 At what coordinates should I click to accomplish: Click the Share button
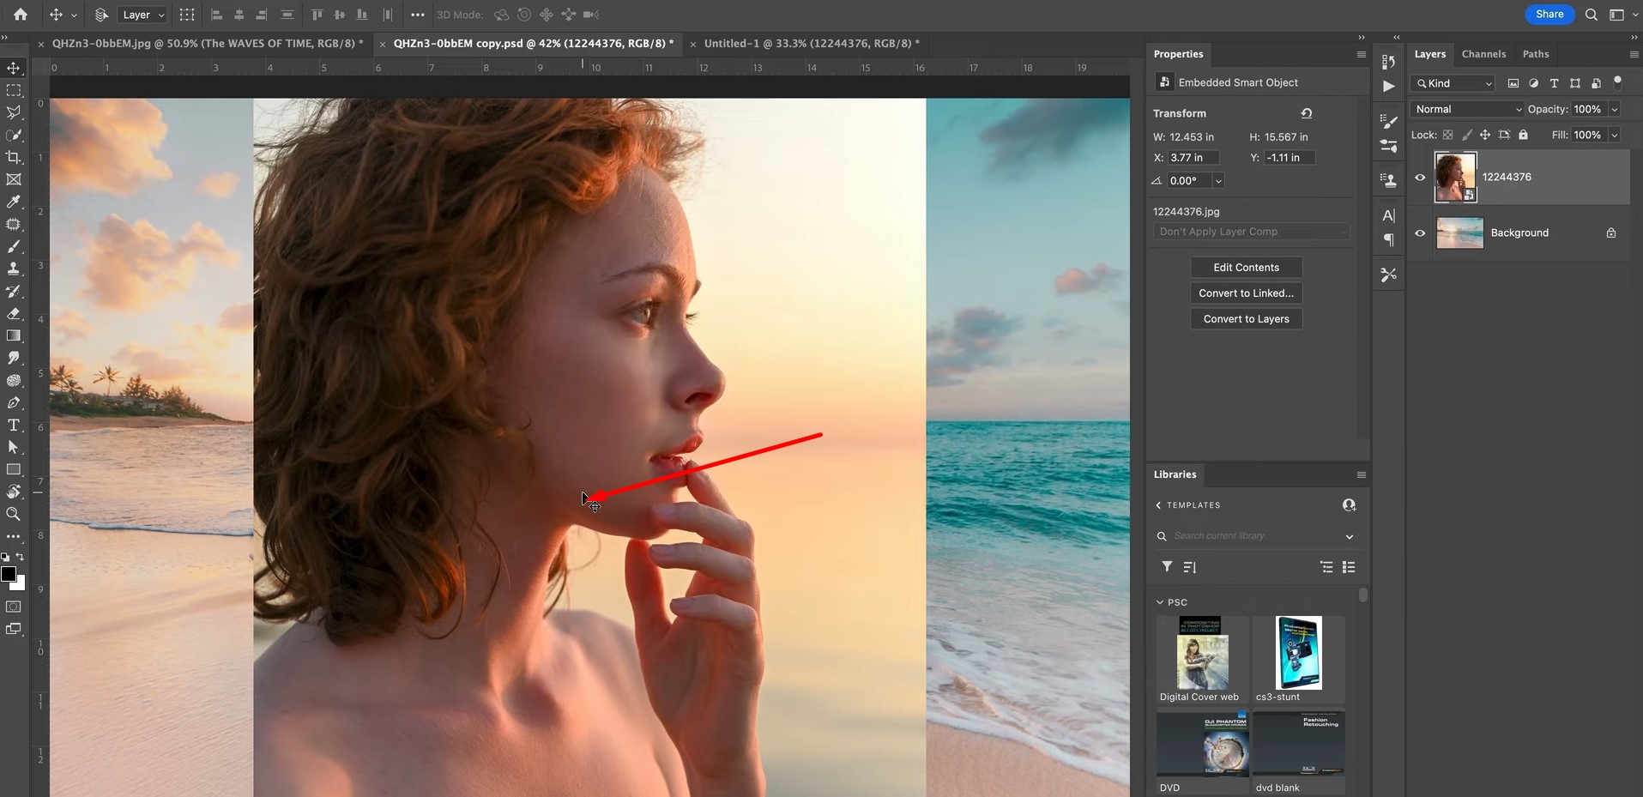click(1549, 14)
